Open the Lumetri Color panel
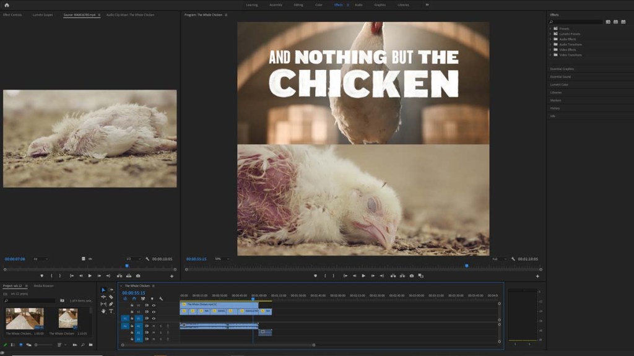Viewport: 634px width, 356px height. [559, 85]
